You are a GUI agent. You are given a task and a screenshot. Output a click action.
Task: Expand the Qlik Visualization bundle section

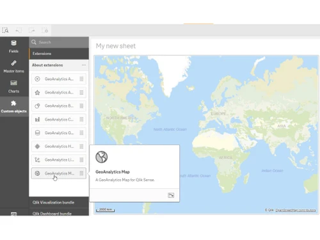click(59, 202)
